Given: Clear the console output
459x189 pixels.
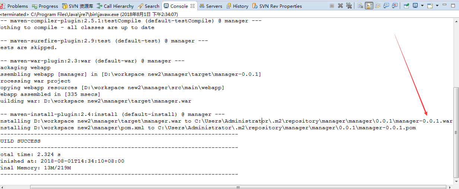Looking at the screenshot, I should coord(360,6).
